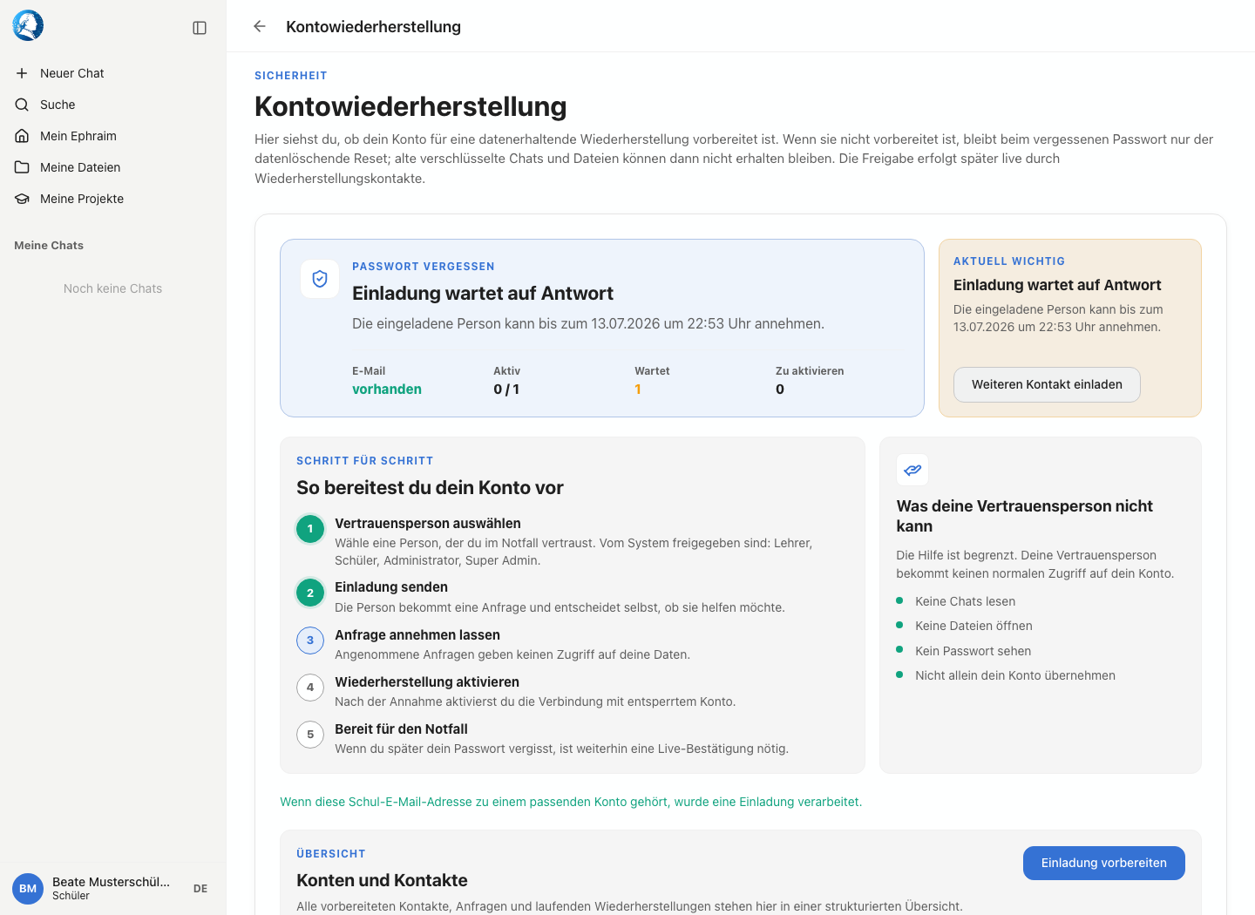Open Meine Projekte in the sidebar

[x=113, y=199]
